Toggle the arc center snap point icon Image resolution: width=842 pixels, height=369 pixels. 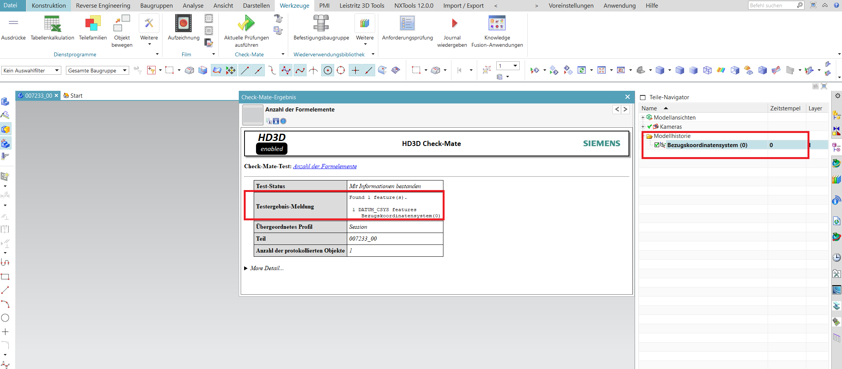coord(328,70)
